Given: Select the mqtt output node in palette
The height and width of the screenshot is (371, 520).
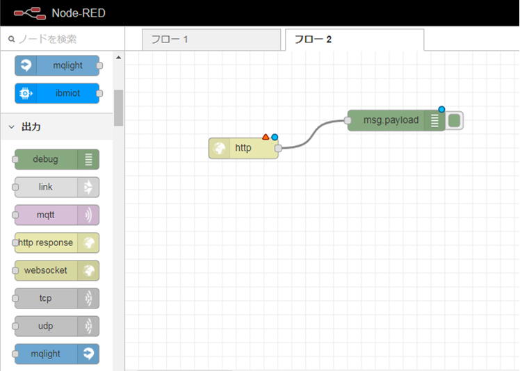Looking at the screenshot, I should [57, 215].
